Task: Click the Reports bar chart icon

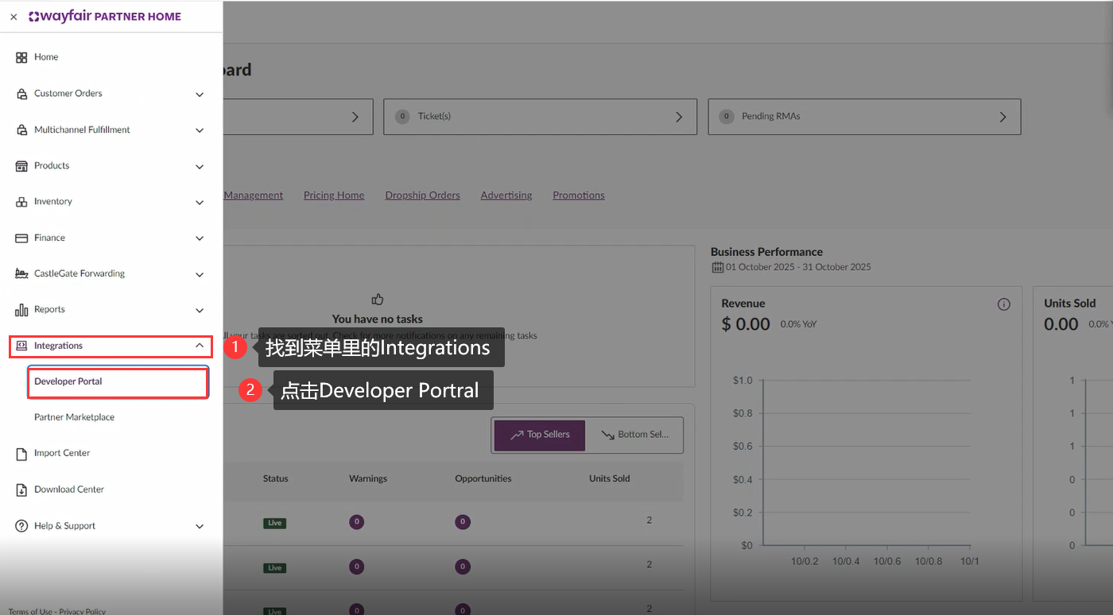Action: (x=21, y=310)
